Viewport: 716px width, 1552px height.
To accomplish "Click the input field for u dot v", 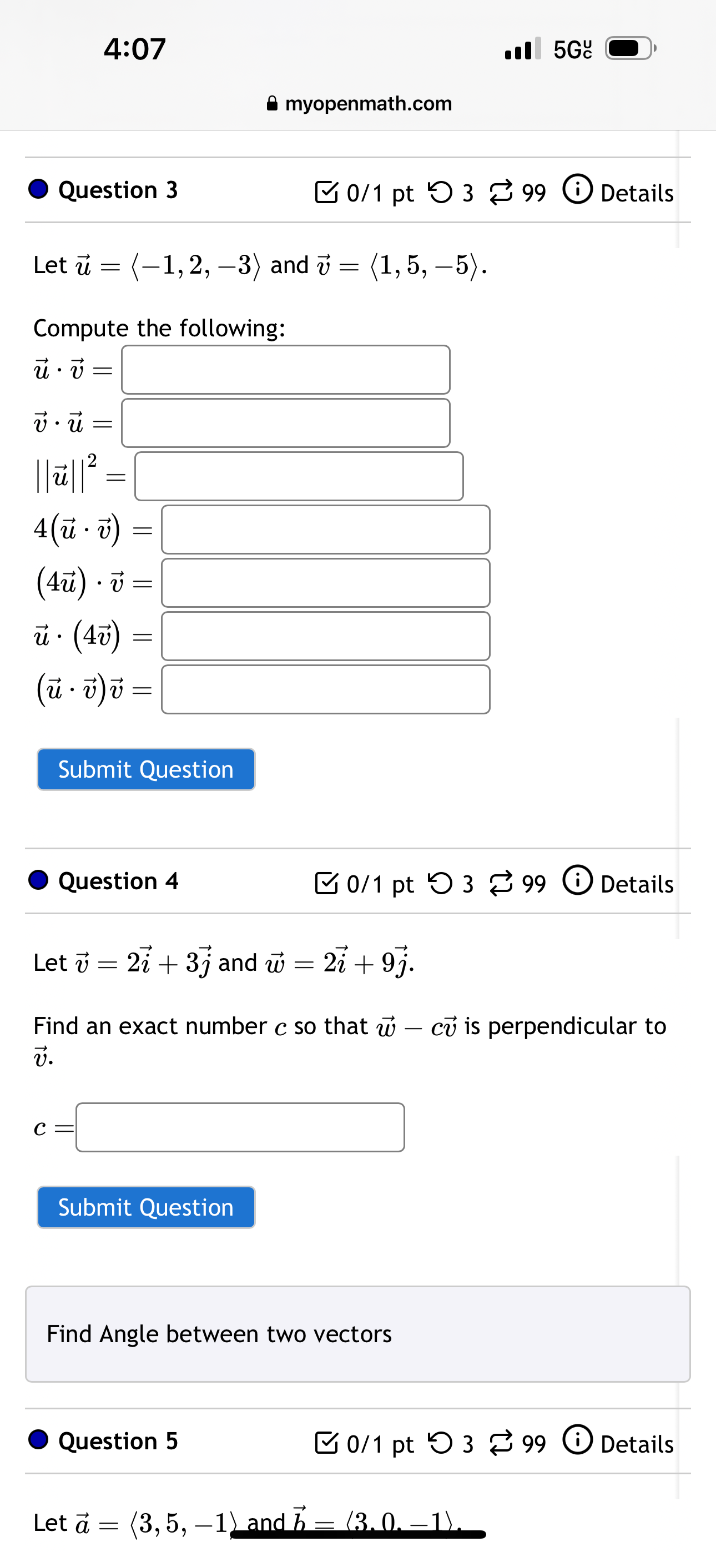I will pyautogui.click(x=285, y=371).
